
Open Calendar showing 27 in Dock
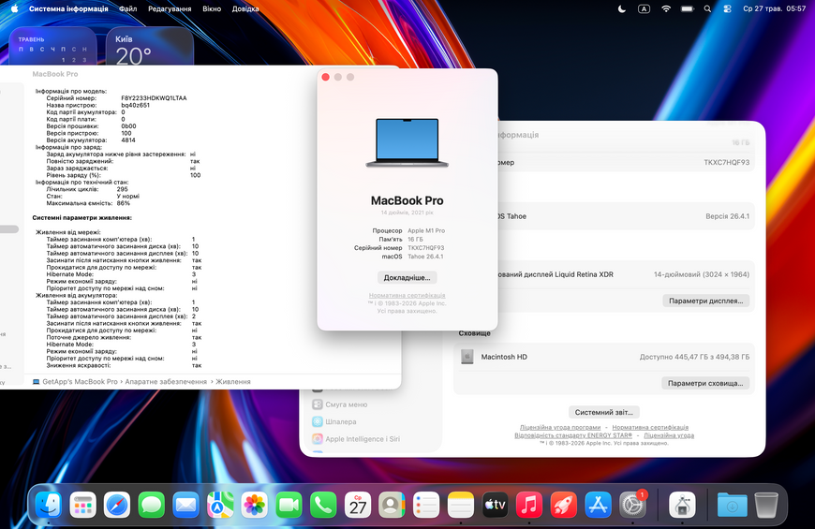click(x=358, y=505)
